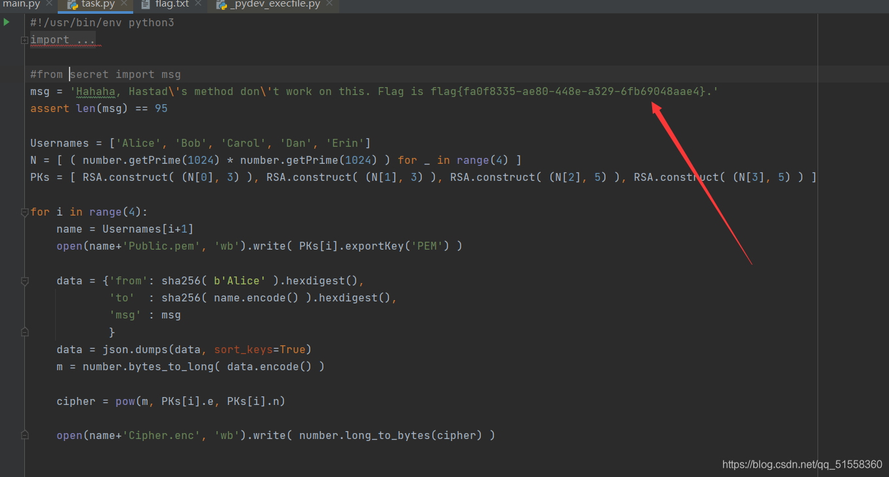Close the main.py tab

point(49,4)
